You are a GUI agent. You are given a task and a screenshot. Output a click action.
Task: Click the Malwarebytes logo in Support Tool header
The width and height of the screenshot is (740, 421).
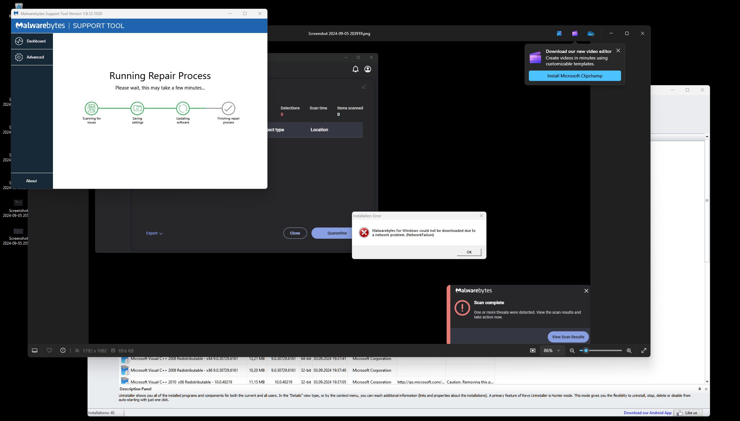[40, 25]
